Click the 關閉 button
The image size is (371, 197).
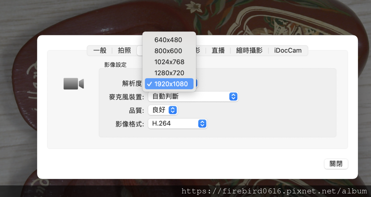point(336,164)
